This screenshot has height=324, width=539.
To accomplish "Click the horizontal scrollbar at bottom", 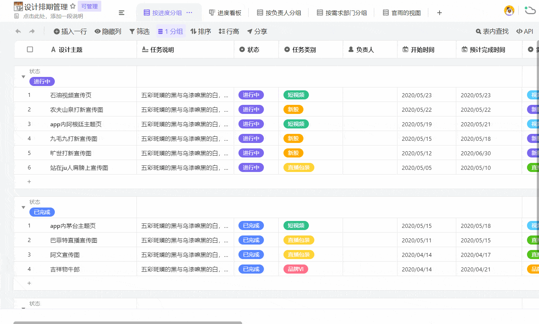I will point(128,323).
